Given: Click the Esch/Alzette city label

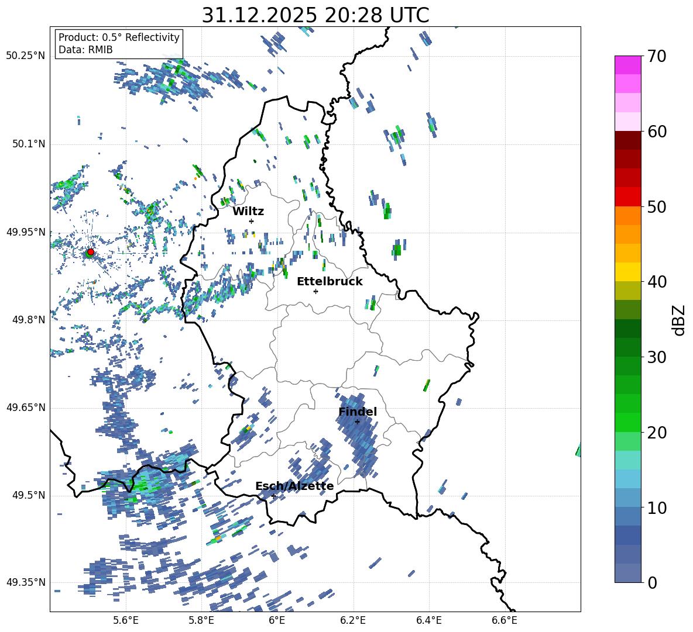Looking at the screenshot, I should click(x=294, y=486).
